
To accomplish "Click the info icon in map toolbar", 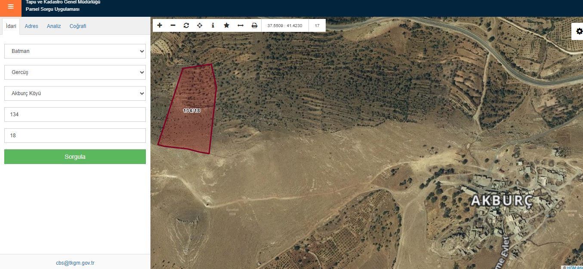I will (213, 25).
